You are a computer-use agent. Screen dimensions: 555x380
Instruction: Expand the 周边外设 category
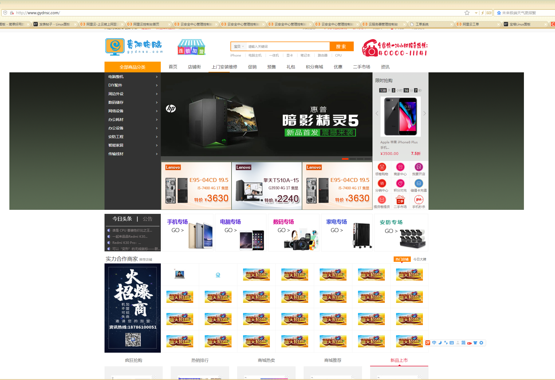pyautogui.click(x=133, y=94)
